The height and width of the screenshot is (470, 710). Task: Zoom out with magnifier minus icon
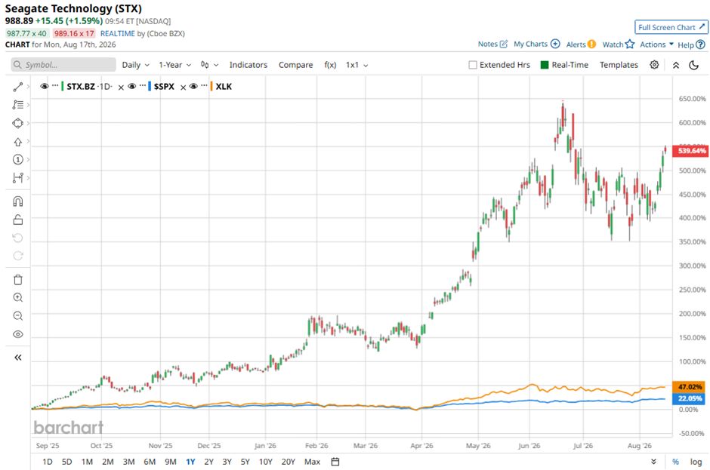click(17, 316)
